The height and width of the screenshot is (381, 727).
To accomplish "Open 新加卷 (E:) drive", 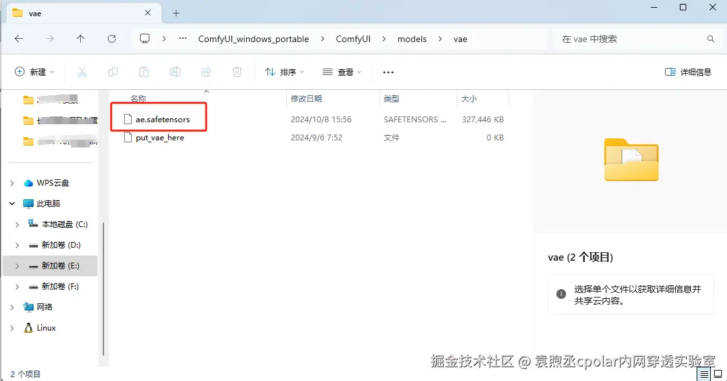I will coord(60,265).
